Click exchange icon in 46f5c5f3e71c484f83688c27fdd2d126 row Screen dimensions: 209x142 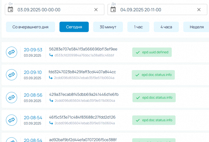(12, 120)
